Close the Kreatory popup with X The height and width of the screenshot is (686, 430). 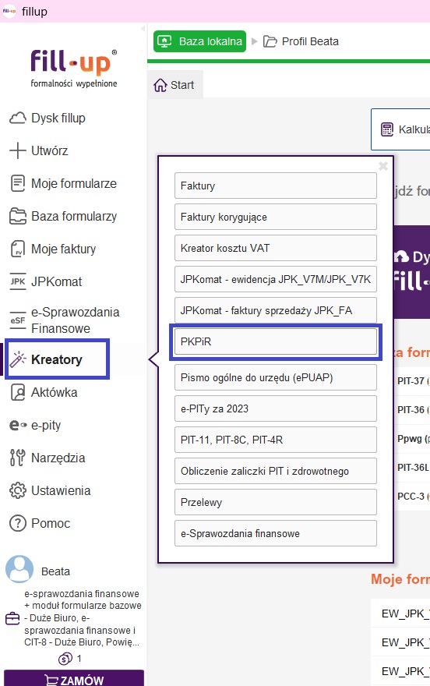383,166
